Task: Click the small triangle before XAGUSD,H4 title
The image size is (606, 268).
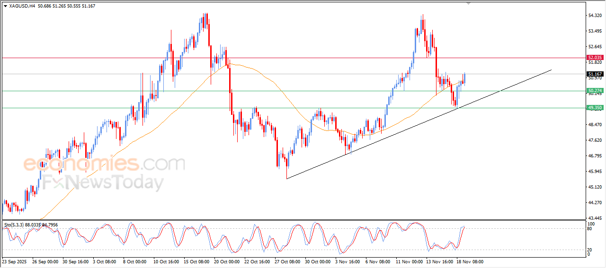Action: coord(5,6)
